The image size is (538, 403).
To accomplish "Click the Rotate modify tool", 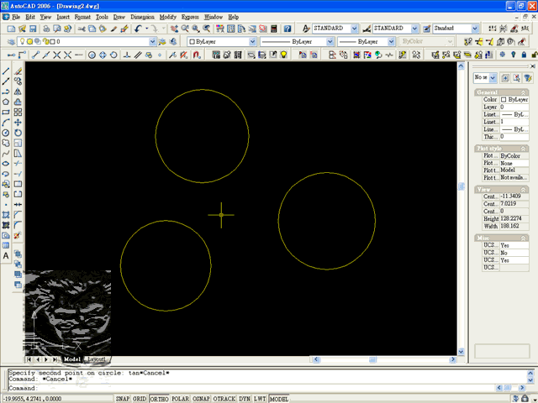I will 18,133.
